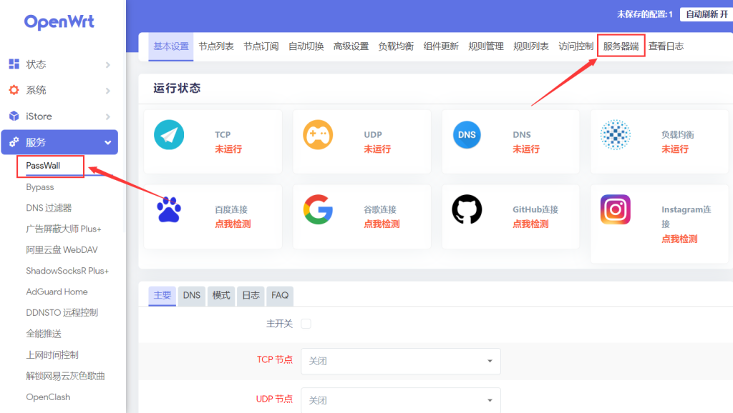Click the GitHub logo icon
Image resolution: width=733 pixels, height=413 pixels.
point(467,209)
